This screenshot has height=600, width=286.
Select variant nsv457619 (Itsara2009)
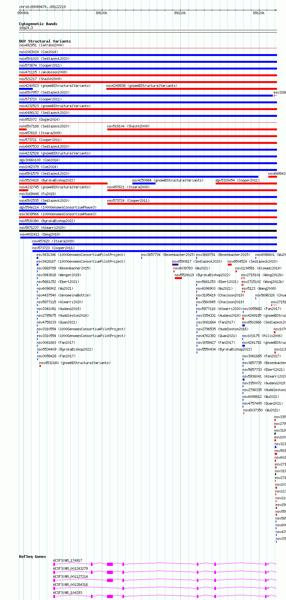pyautogui.click(x=40, y=133)
